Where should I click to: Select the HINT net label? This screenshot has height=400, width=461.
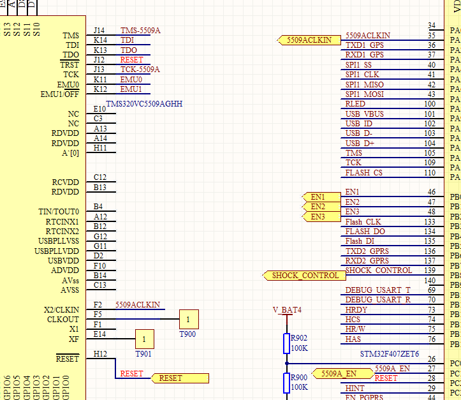point(355,389)
